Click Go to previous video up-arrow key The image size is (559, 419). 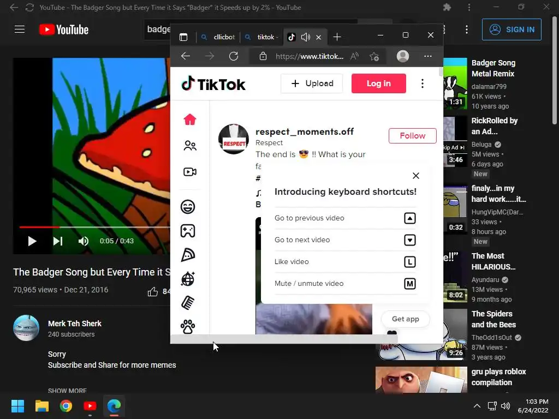click(410, 218)
